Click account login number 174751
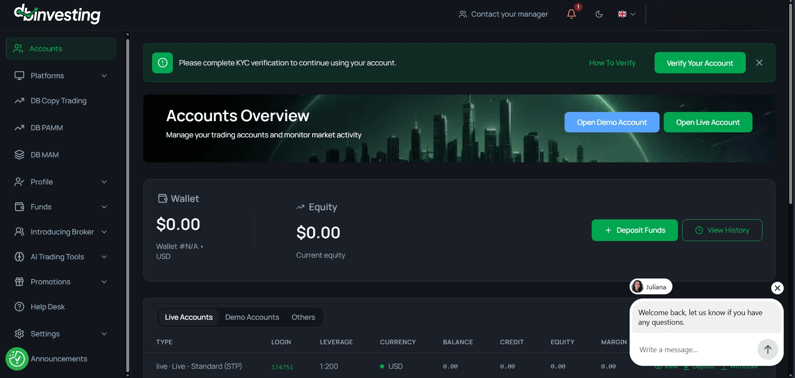The width and height of the screenshot is (795, 378). (x=282, y=367)
